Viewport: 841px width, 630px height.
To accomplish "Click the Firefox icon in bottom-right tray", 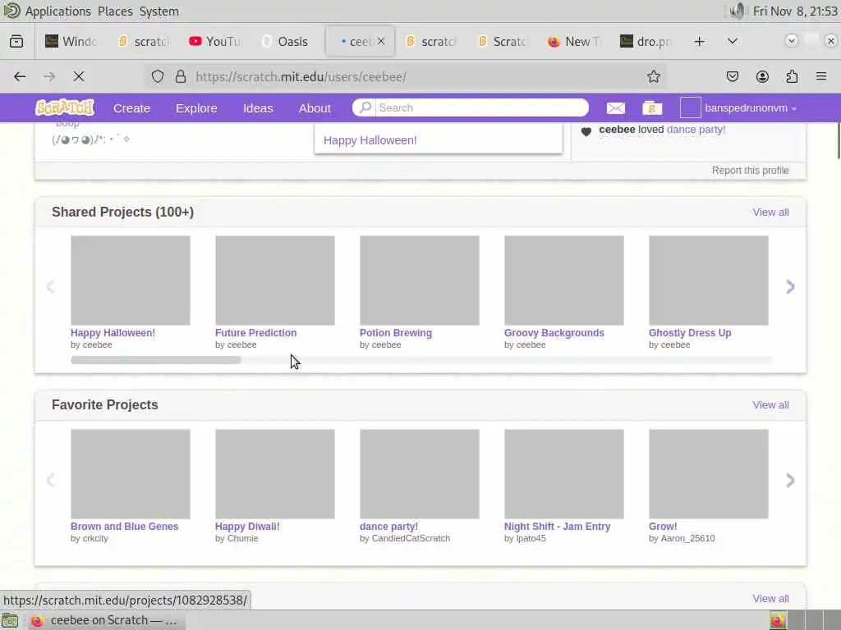I will tap(778, 620).
